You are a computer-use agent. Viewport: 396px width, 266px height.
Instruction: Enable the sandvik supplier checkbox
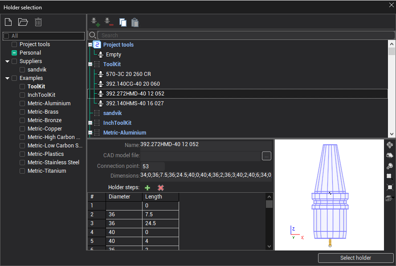click(23, 70)
